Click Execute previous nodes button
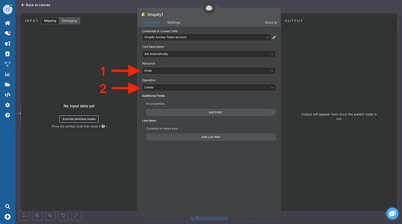Image resolution: width=402 pixels, height=224 pixels. pyautogui.click(x=79, y=119)
